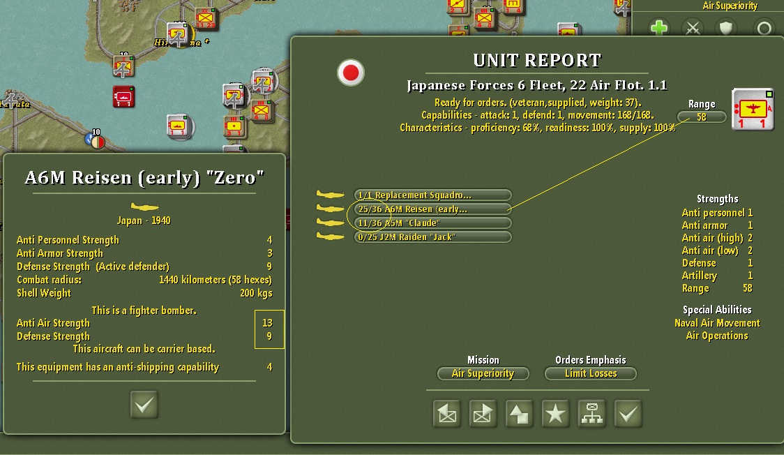Click the circle icon in top panel
Viewport: 784px width, 455px height.
click(x=764, y=29)
